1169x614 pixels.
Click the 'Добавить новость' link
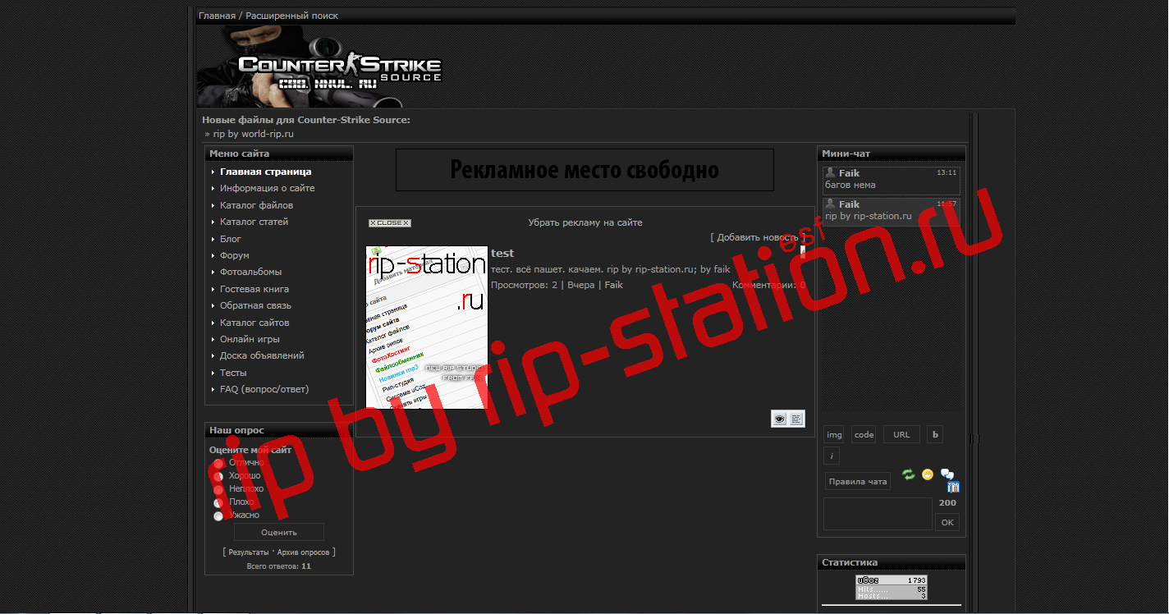point(757,237)
